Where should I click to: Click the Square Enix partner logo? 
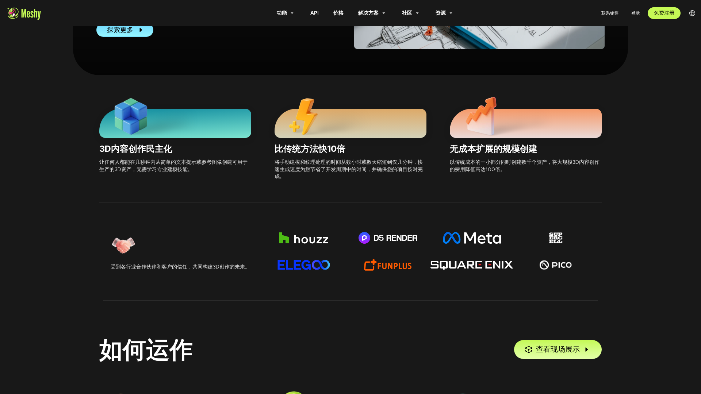pyautogui.click(x=471, y=265)
